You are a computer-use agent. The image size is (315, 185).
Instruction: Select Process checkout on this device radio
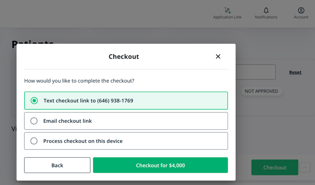click(34, 141)
